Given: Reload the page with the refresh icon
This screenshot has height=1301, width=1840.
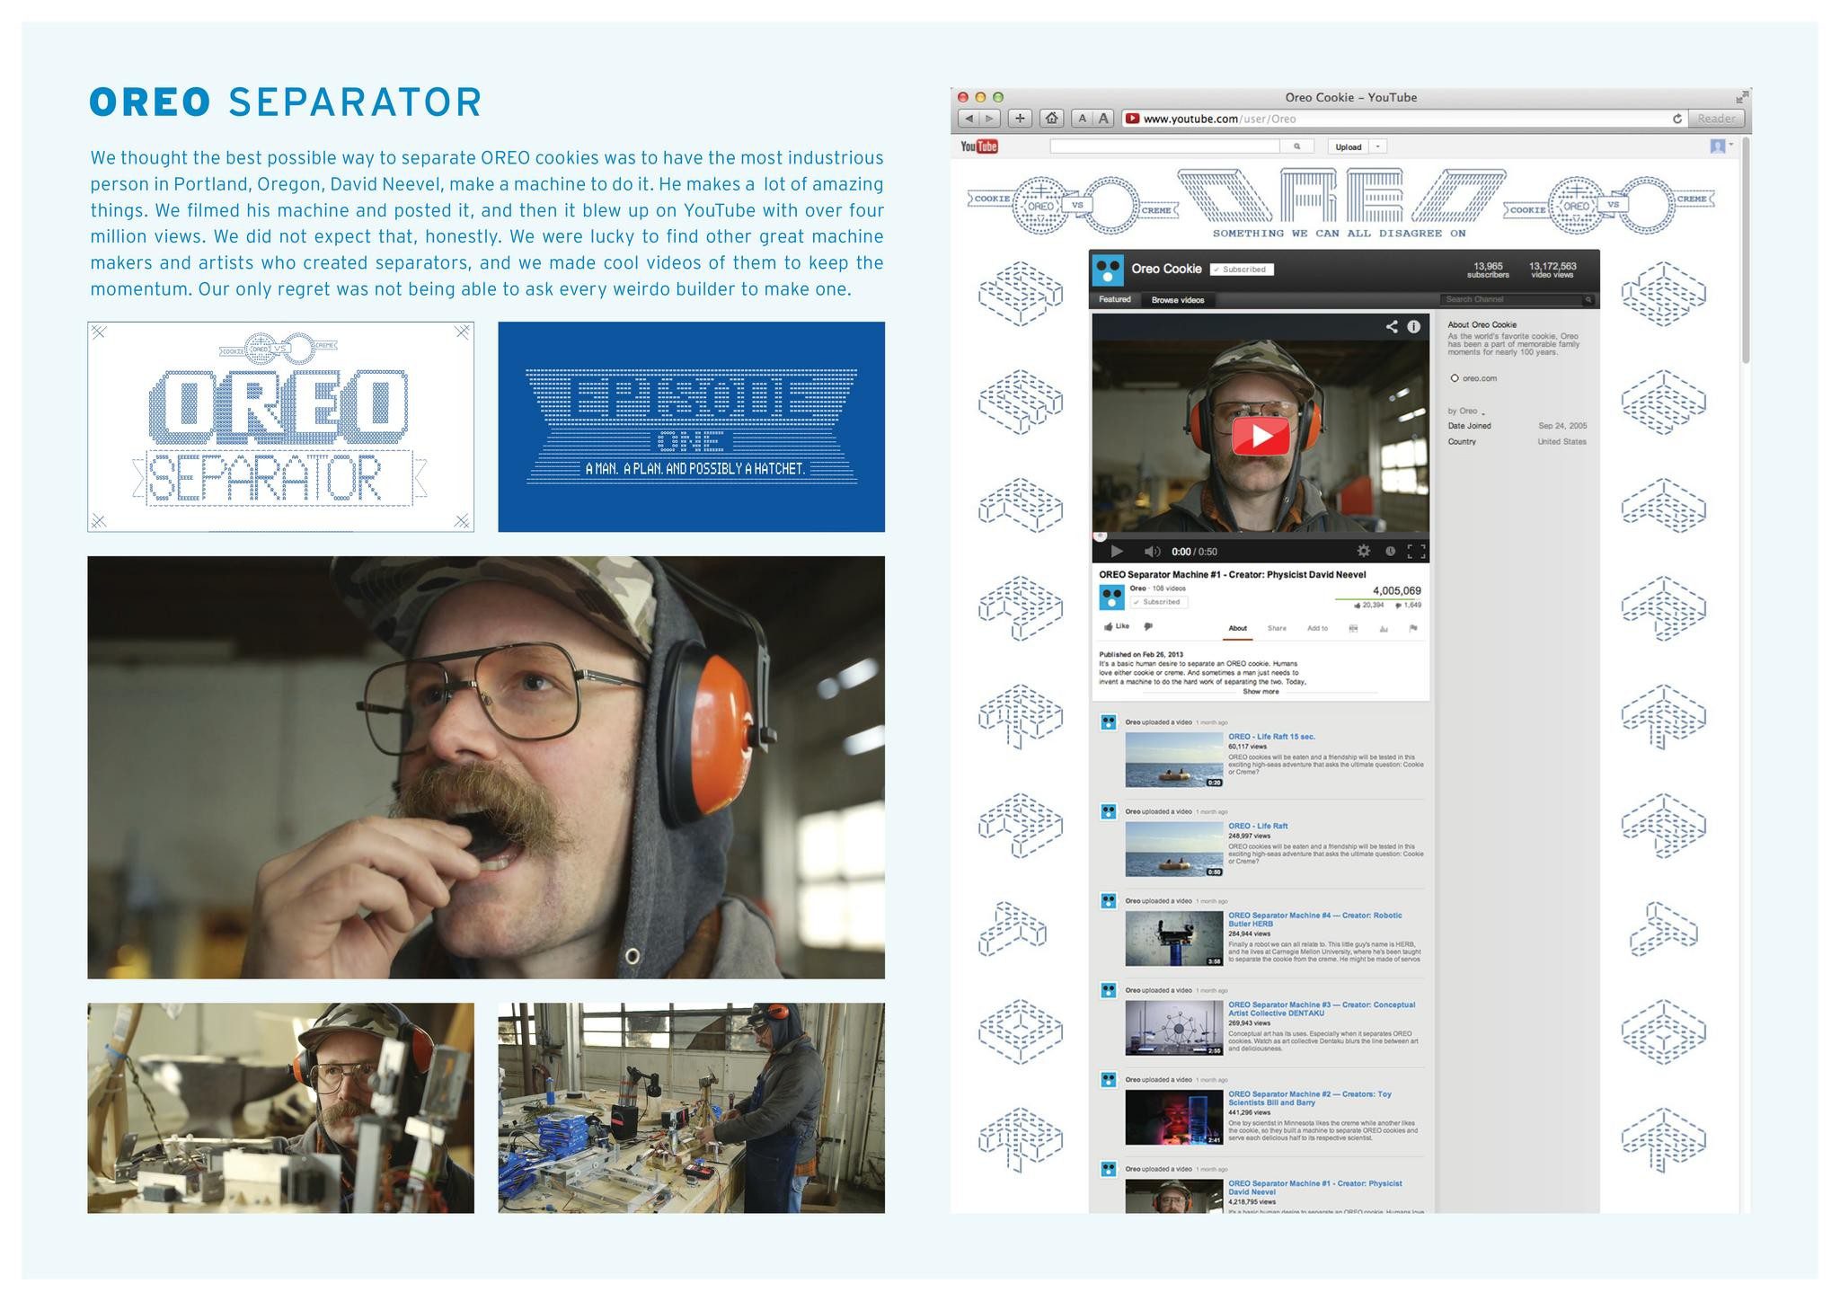Looking at the screenshot, I should [x=1676, y=119].
